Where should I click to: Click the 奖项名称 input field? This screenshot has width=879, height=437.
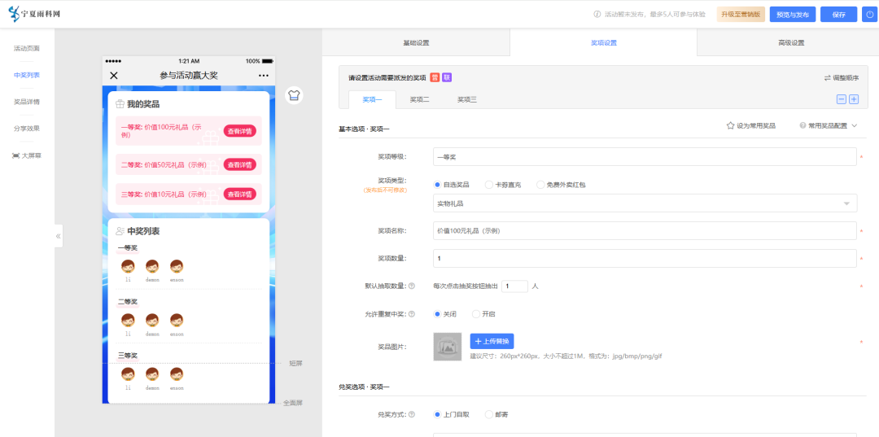click(x=645, y=230)
